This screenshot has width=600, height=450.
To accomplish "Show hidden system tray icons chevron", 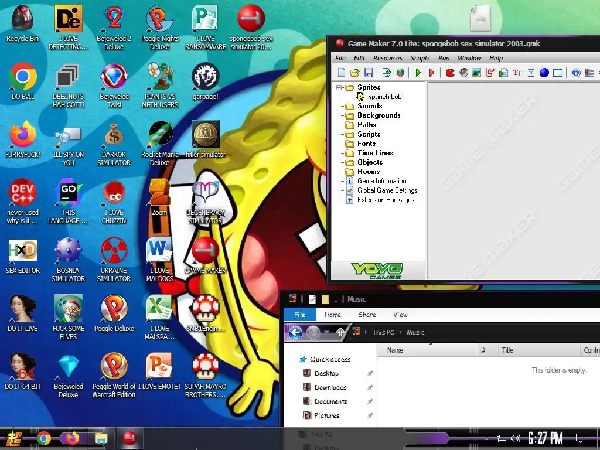I will (487, 438).
